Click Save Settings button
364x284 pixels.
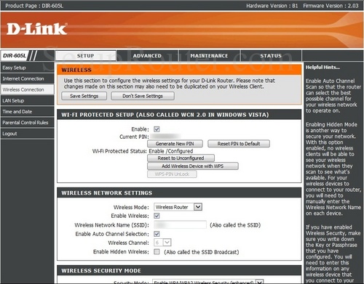click(84, 96)
